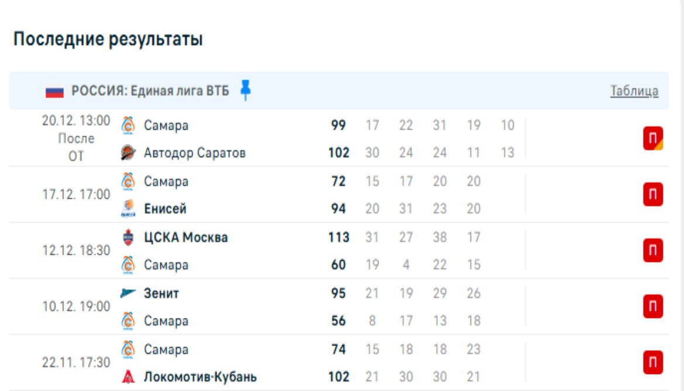The image size is (684, 391).
Task: Click loss badge for the Енисей match
Action: pyautogui.click(x=653, y=195)
